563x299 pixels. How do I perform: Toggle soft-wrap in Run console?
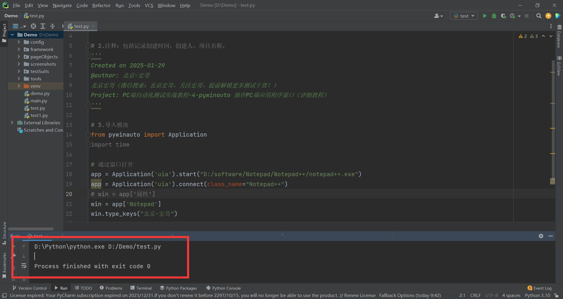point(24,266)
